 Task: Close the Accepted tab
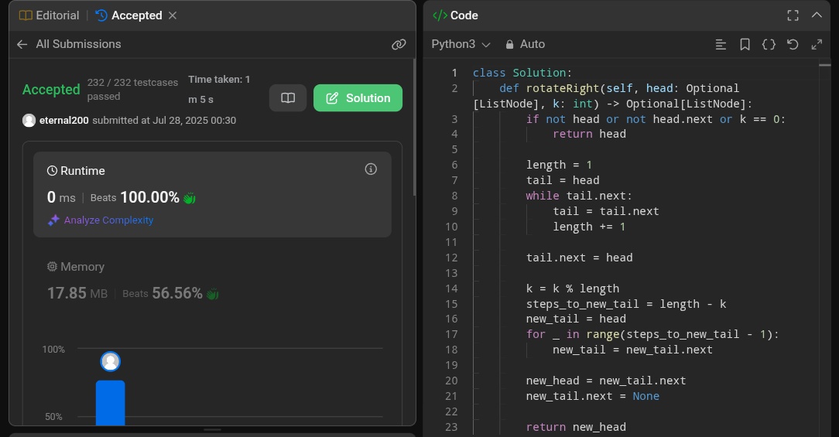(173, 15)
